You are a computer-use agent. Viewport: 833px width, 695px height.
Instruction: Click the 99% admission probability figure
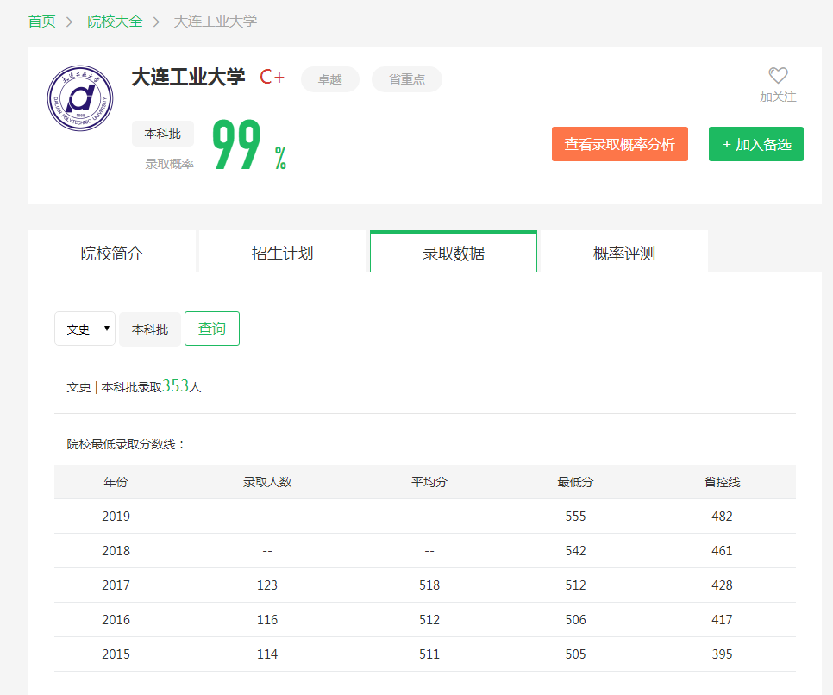249,144
